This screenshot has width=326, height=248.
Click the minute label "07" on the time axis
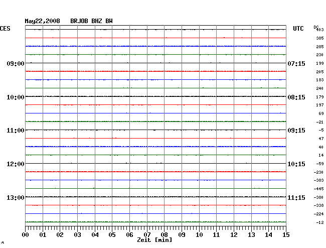[147, 234]
